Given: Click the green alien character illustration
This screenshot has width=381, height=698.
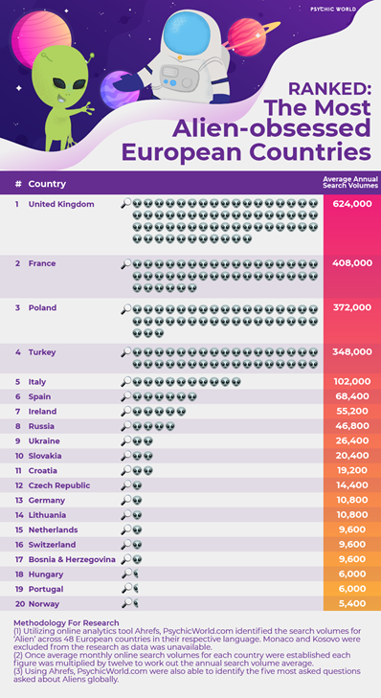Looking at the screenshot, I should pyautogui.click(x=60, y=98).
